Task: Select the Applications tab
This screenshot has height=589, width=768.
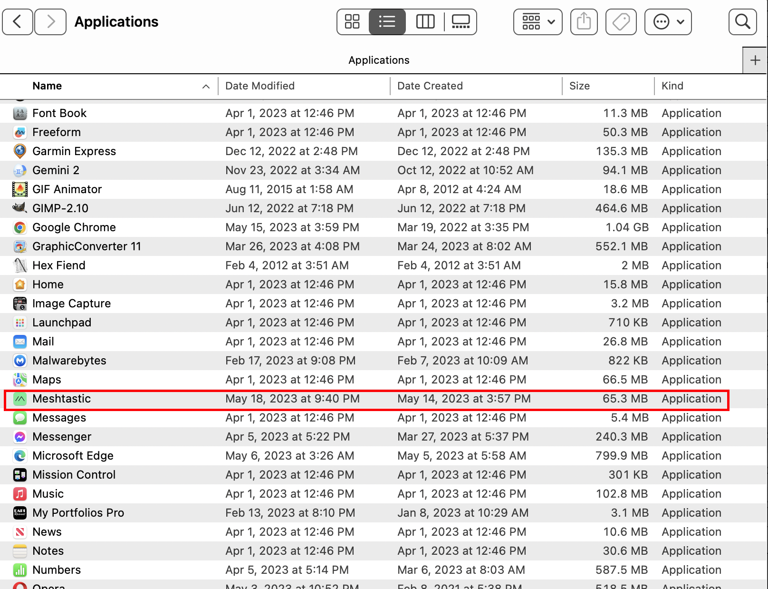Action: click(379, 60)
